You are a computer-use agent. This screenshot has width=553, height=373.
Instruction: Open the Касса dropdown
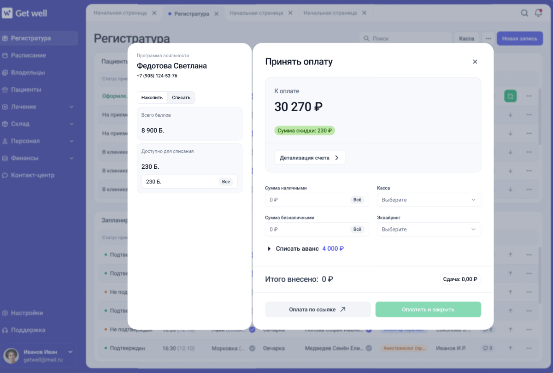pos(429,200)
